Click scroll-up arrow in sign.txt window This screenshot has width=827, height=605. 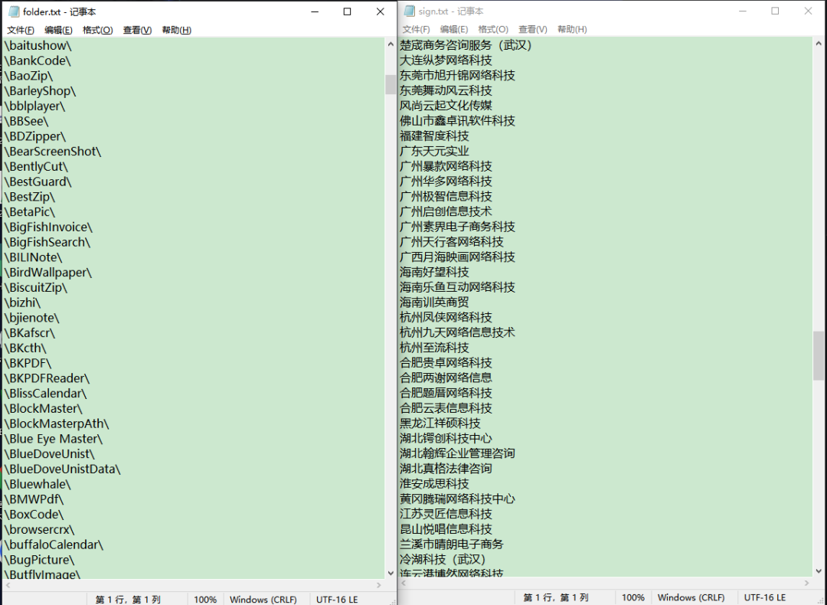819,44
